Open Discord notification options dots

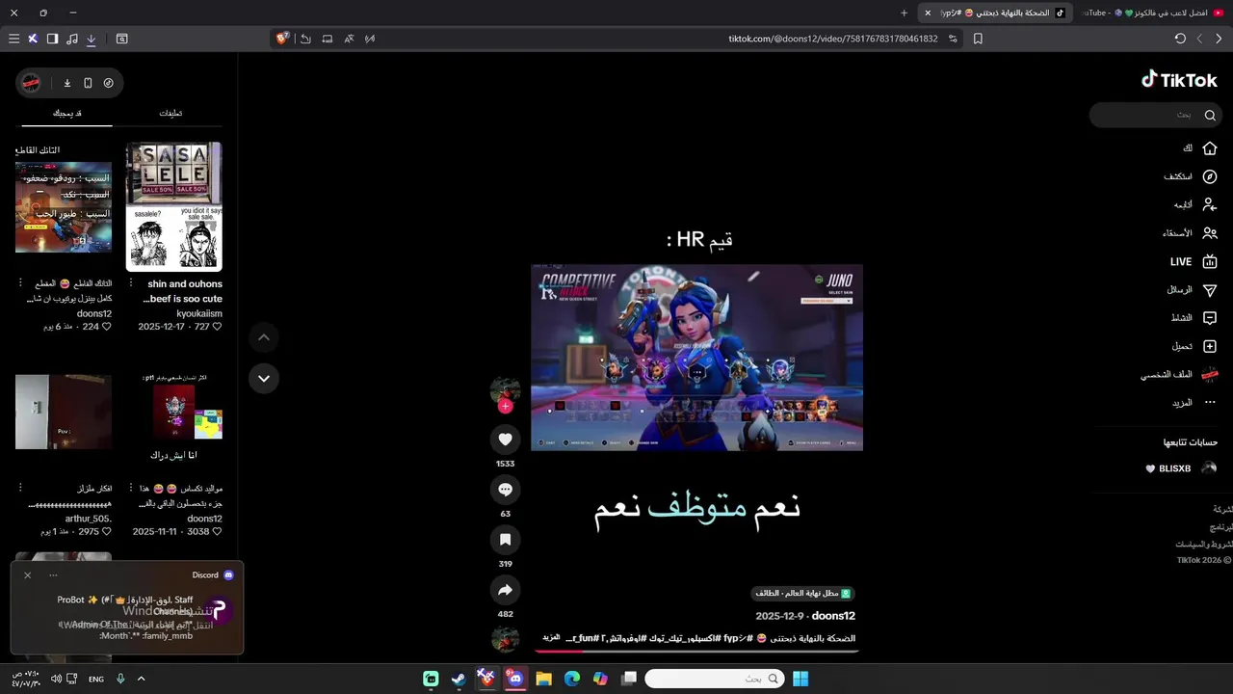click(x=53, y=574)
